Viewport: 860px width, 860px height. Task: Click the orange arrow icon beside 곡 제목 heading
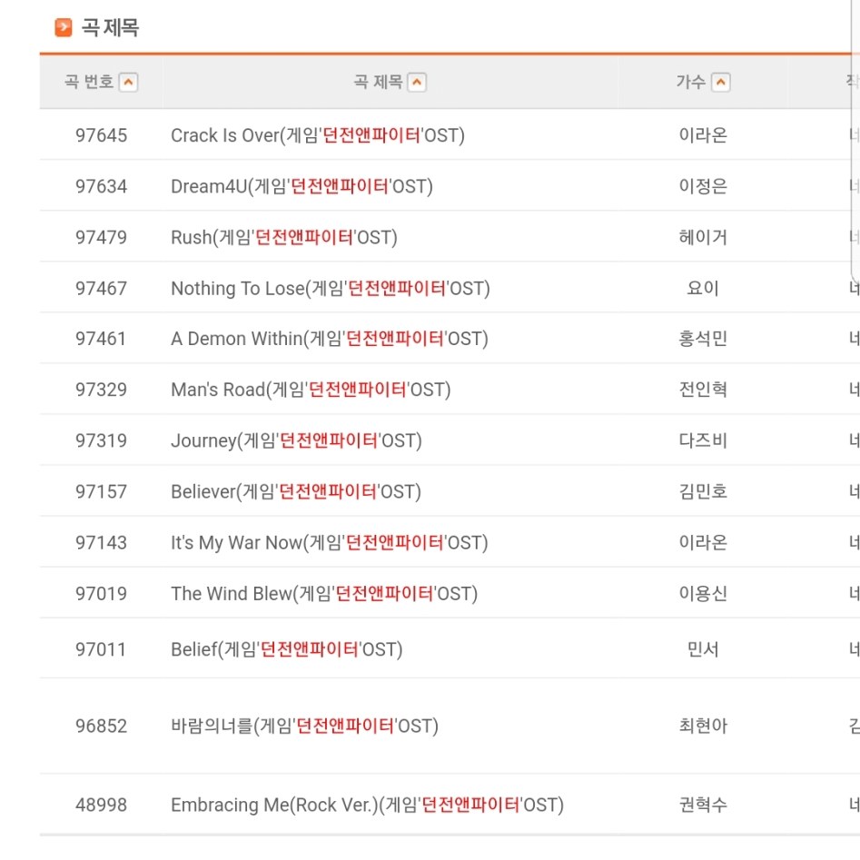coord(64,27)
